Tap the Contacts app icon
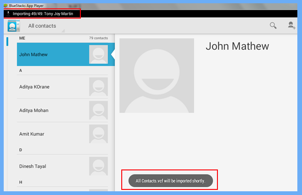The image size is (302, 195). pos(13,26)
